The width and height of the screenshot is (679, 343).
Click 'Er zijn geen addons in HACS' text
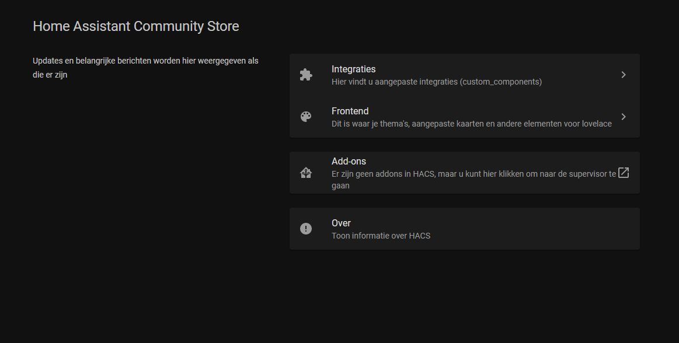(473, 180)
